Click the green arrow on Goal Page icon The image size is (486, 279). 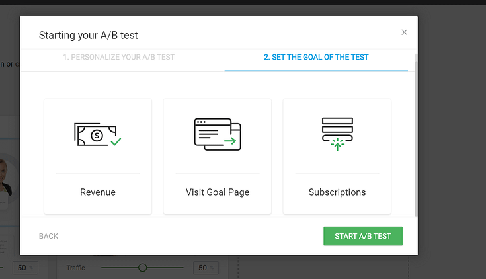coord(230,141)
